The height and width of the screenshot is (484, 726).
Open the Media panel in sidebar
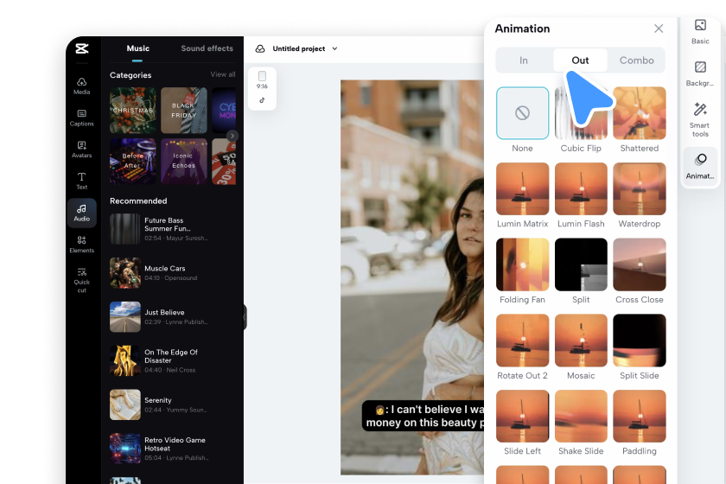(x=81, y=86)
